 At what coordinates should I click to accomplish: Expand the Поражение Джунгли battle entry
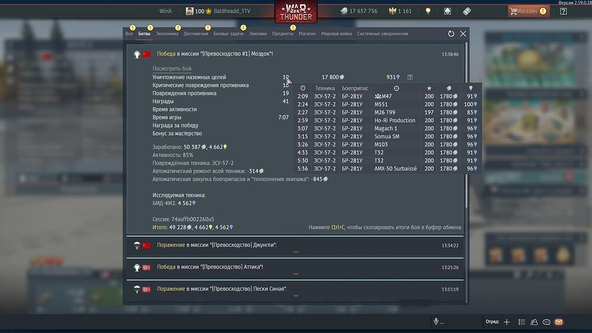point(295,247)
